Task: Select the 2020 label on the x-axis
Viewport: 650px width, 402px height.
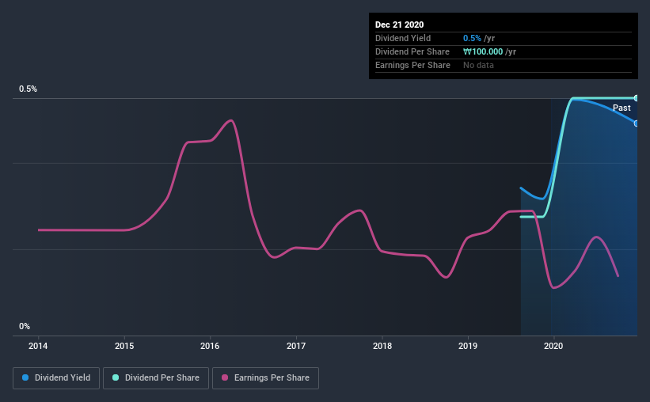Action: (x=554, y=346)
